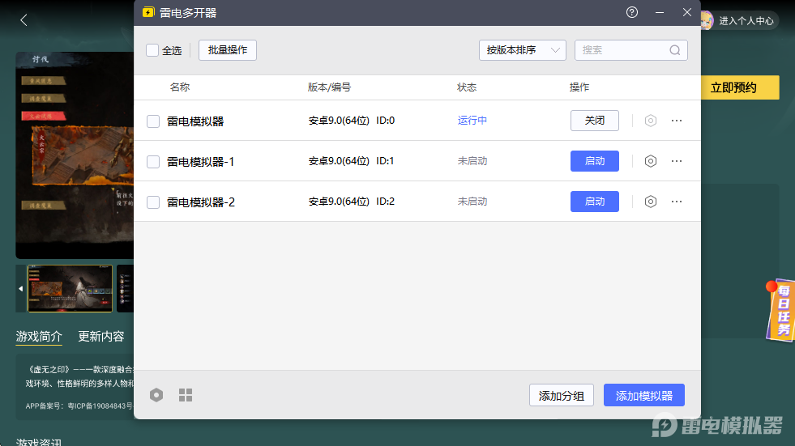795x446 pixels.
Task: Click 启动 for 雷电模拟器-2
Action: point(595,202)
